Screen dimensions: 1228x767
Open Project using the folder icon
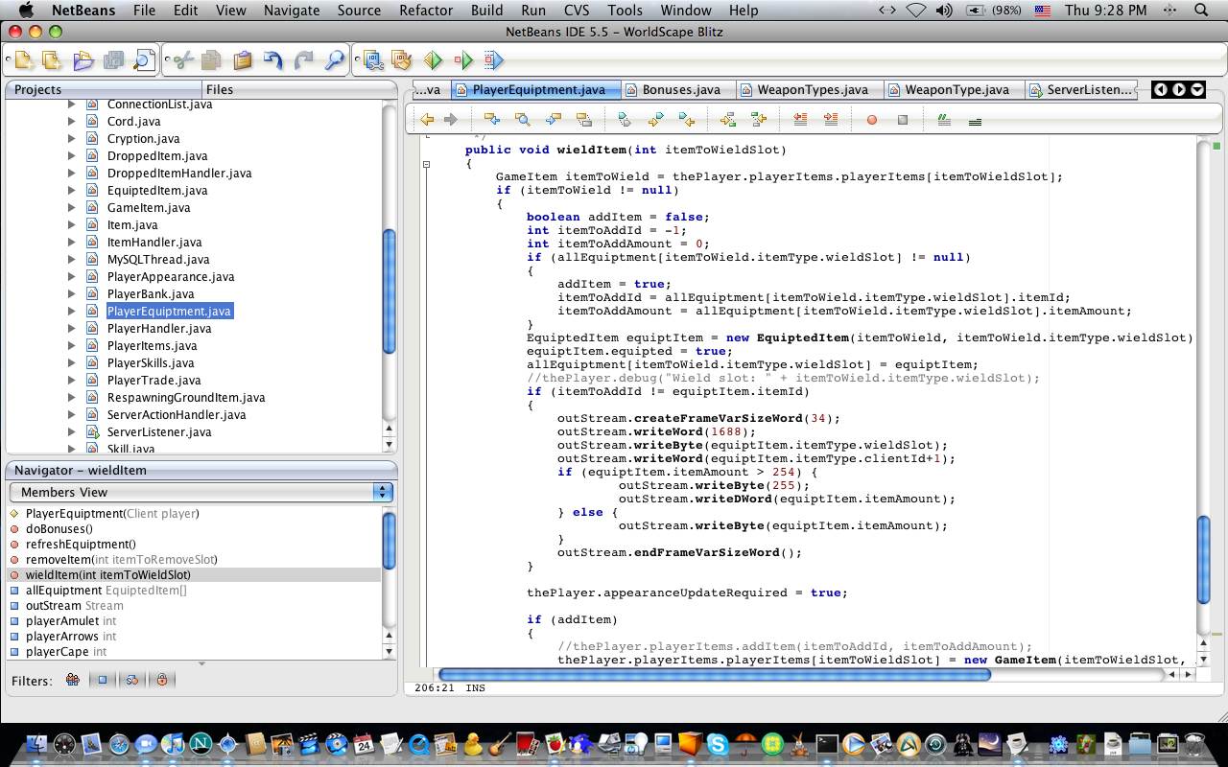click(83, 60)
